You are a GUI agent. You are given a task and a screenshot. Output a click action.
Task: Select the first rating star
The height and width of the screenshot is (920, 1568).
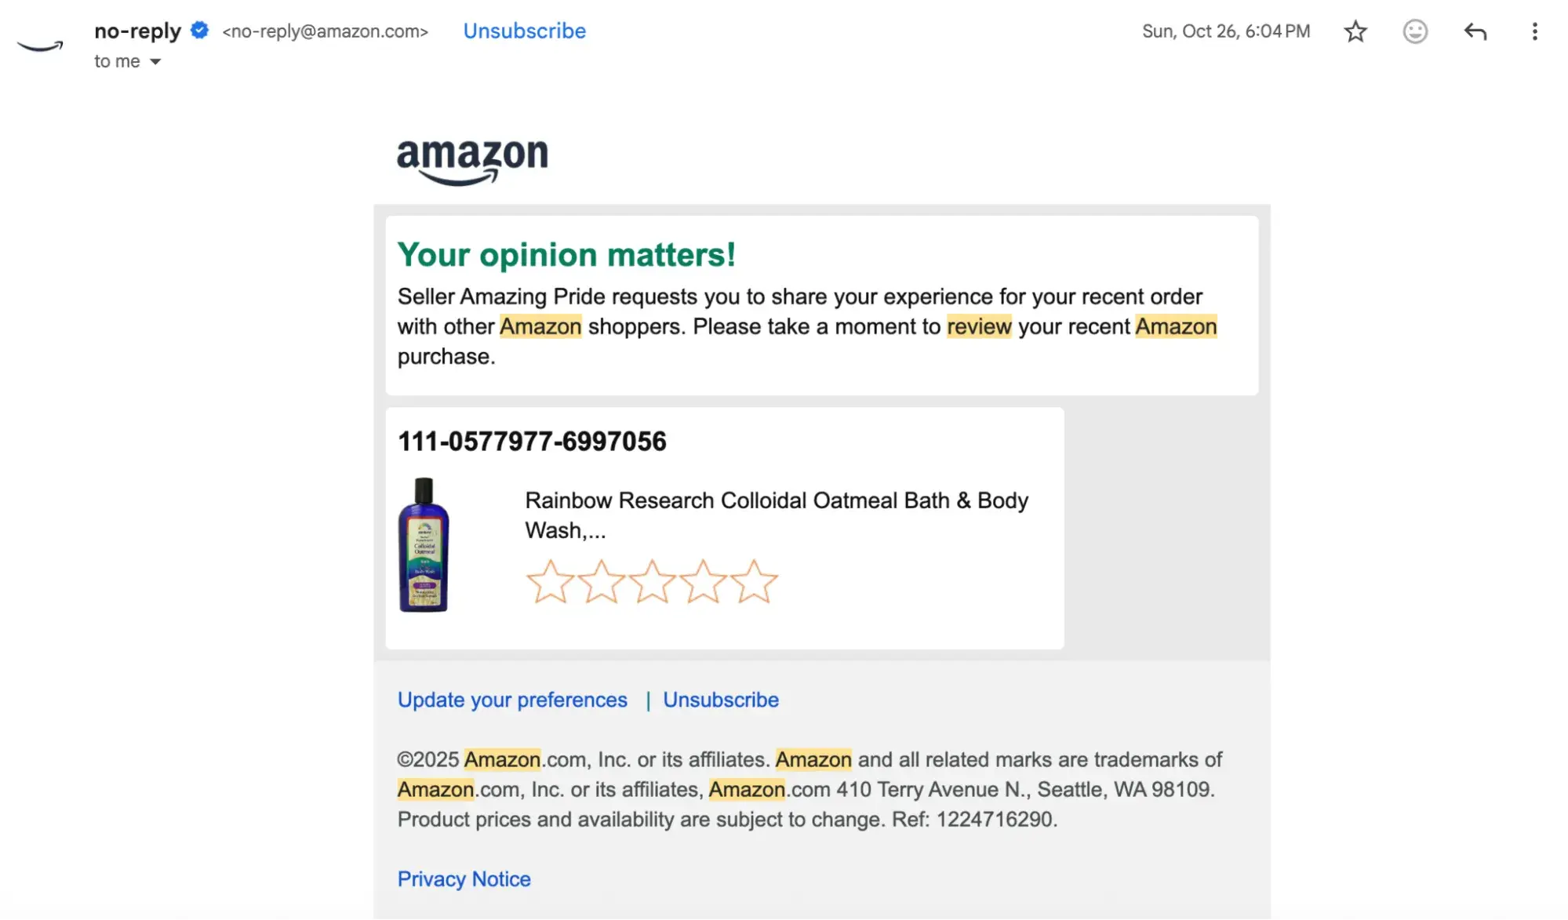(550, 581)
